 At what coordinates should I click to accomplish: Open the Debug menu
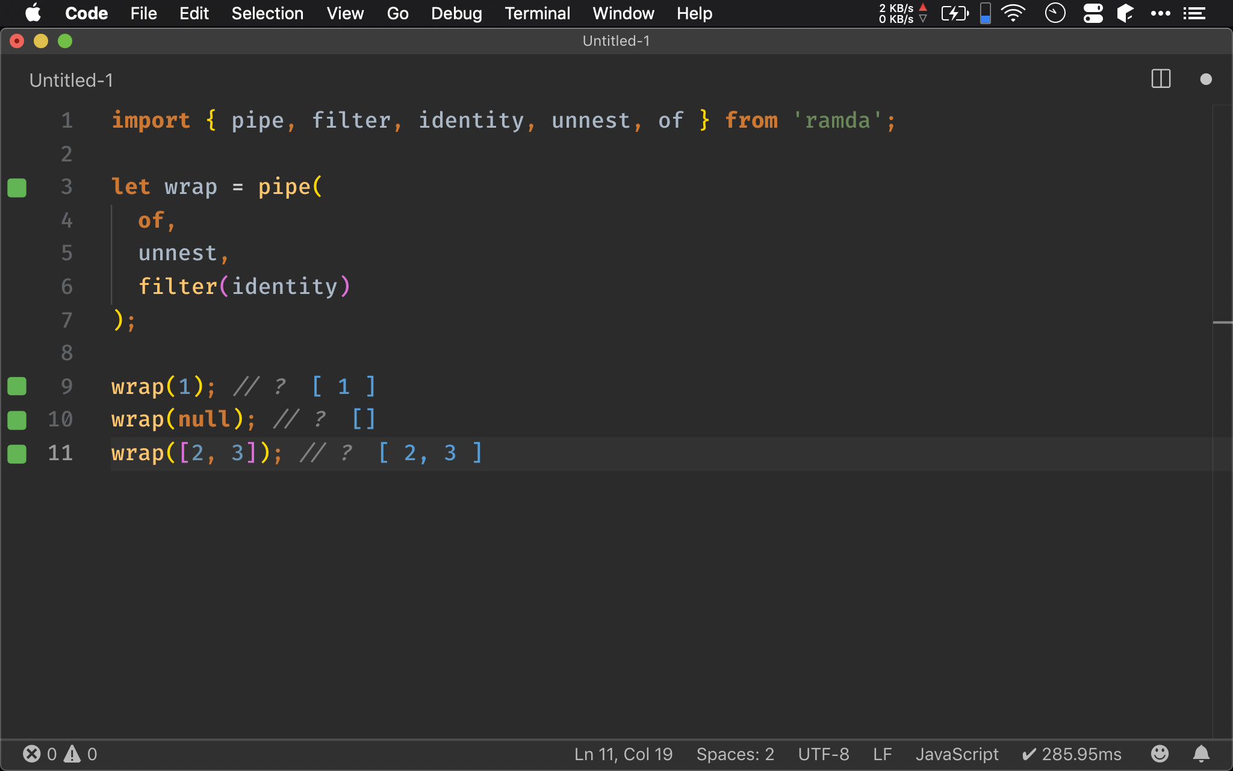456,13
